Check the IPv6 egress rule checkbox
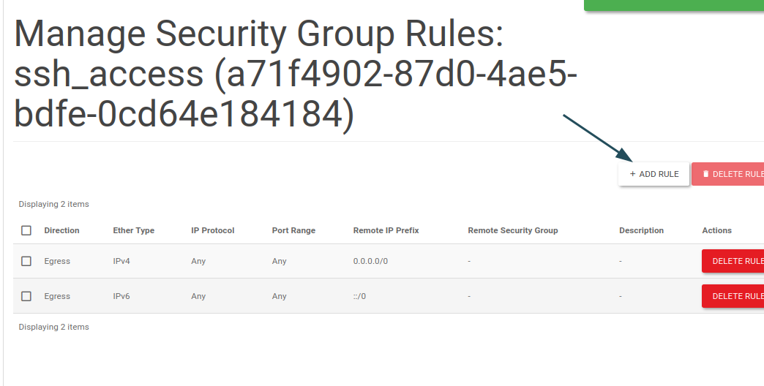 coord(26,296)
